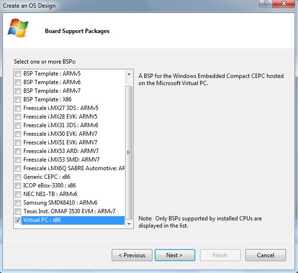Image resolution: width=298 pixels, height=273 pixels.
Task: Tick the Freescale i.MX50 EVK checkbox
Action: coord(18,134)
